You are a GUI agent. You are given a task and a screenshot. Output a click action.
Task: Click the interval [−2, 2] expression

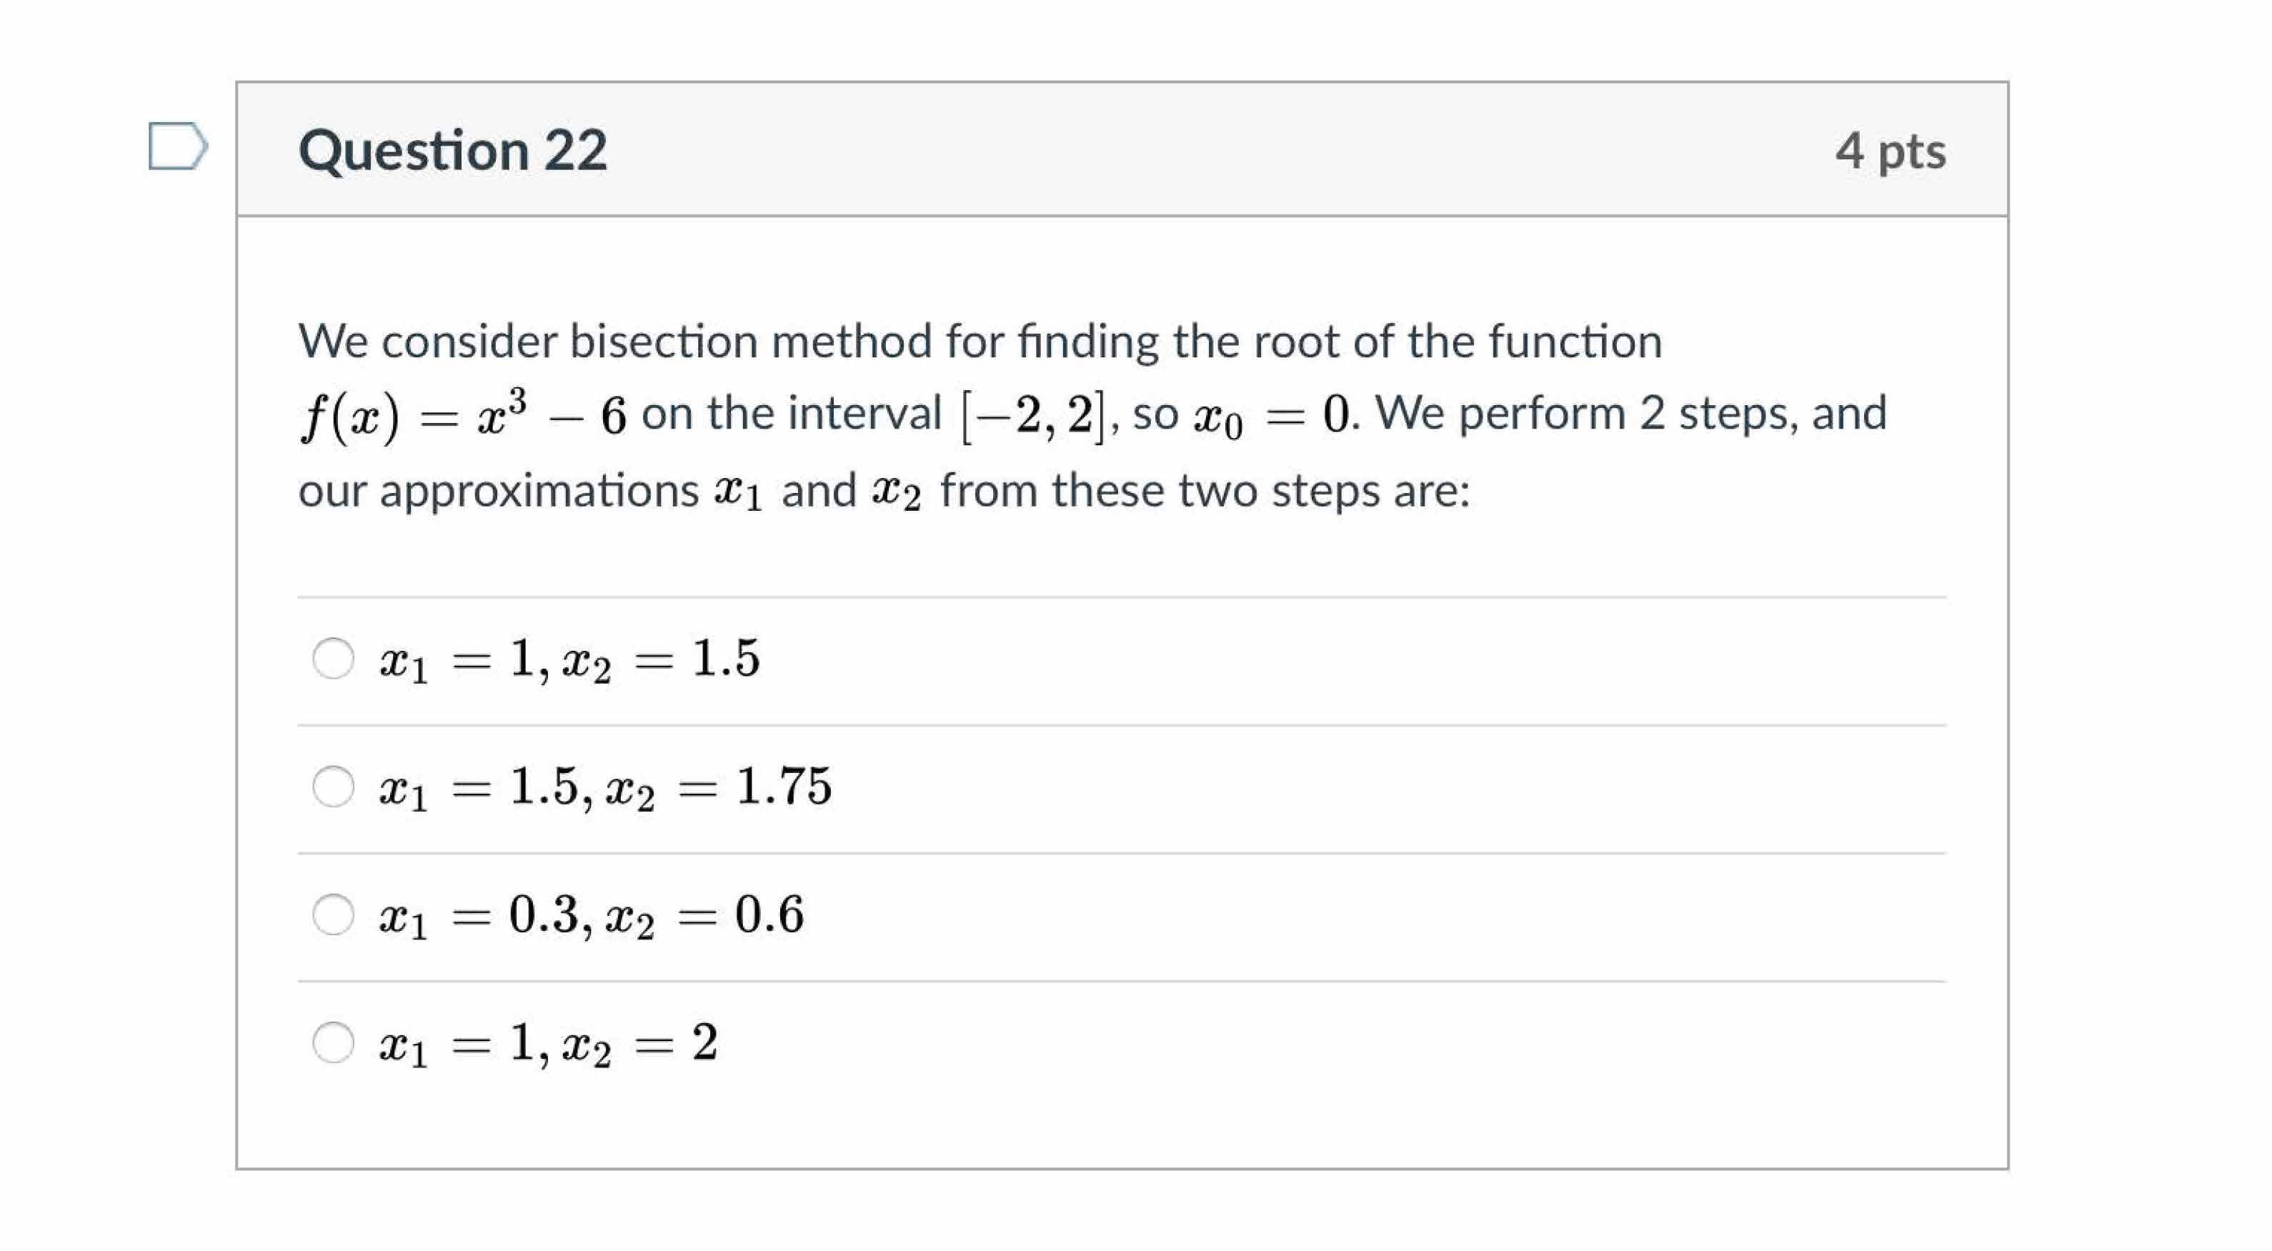pos(1033,414)
